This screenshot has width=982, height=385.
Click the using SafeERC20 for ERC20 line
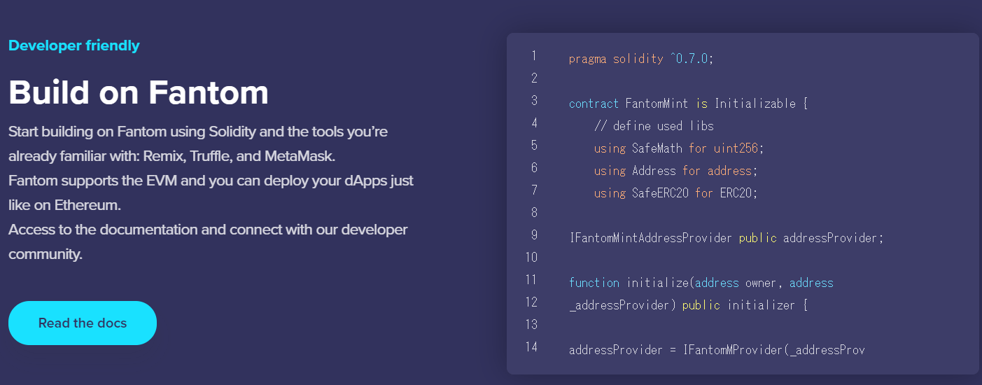[675, 193]
